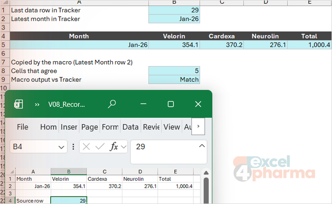
Task: Select column B header in the small window
Action: 69,171
